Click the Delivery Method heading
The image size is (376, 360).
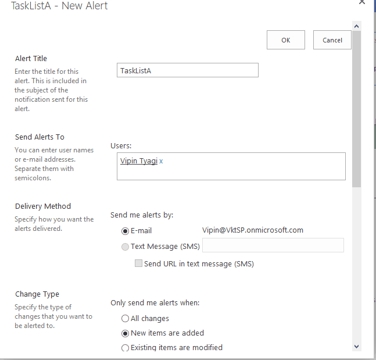point(43,206)
